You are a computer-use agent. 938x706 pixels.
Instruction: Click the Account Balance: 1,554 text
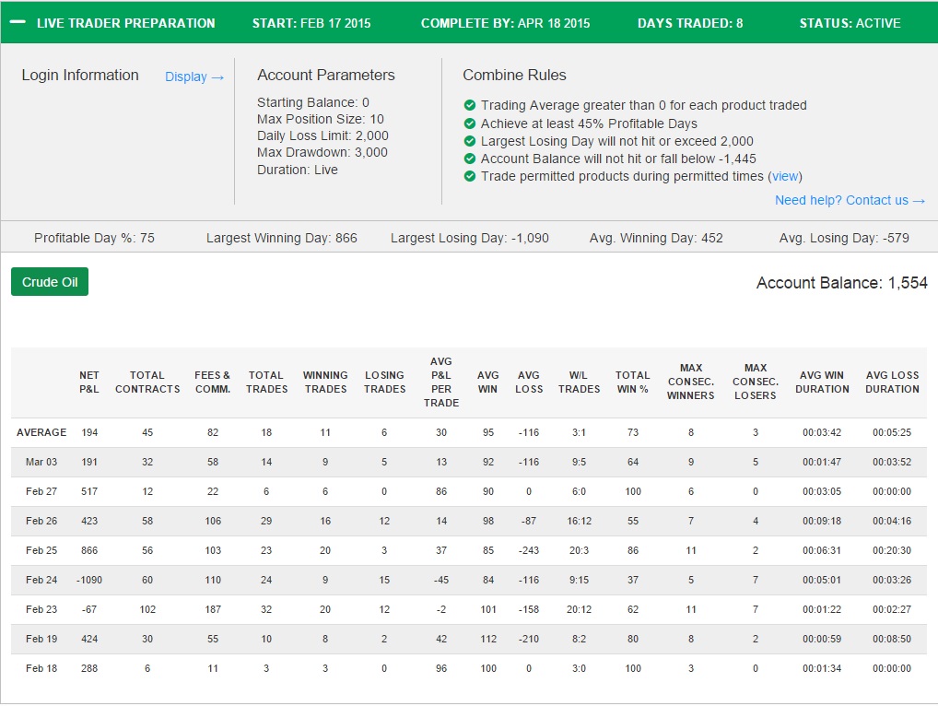click(841, 283)
